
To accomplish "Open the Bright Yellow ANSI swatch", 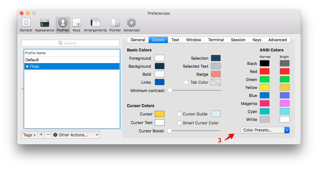I will 285,87.
